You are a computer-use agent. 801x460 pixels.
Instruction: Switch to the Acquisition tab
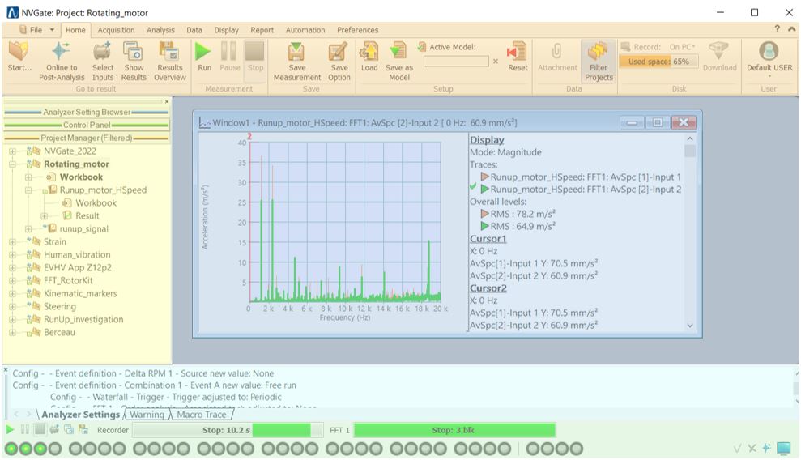pyautogui.click(x=116, y=30)
